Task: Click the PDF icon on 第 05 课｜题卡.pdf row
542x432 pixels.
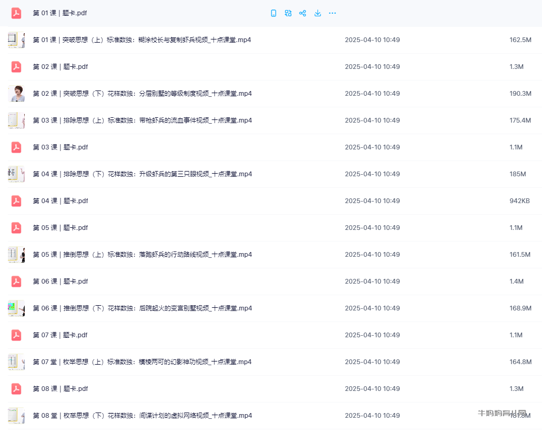Action: [16, 227]
